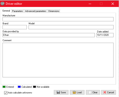Toggle the Auto calculate unknowns checkbox
The height and width of the screenshot is (97, 119).
[x=6, y=93]
